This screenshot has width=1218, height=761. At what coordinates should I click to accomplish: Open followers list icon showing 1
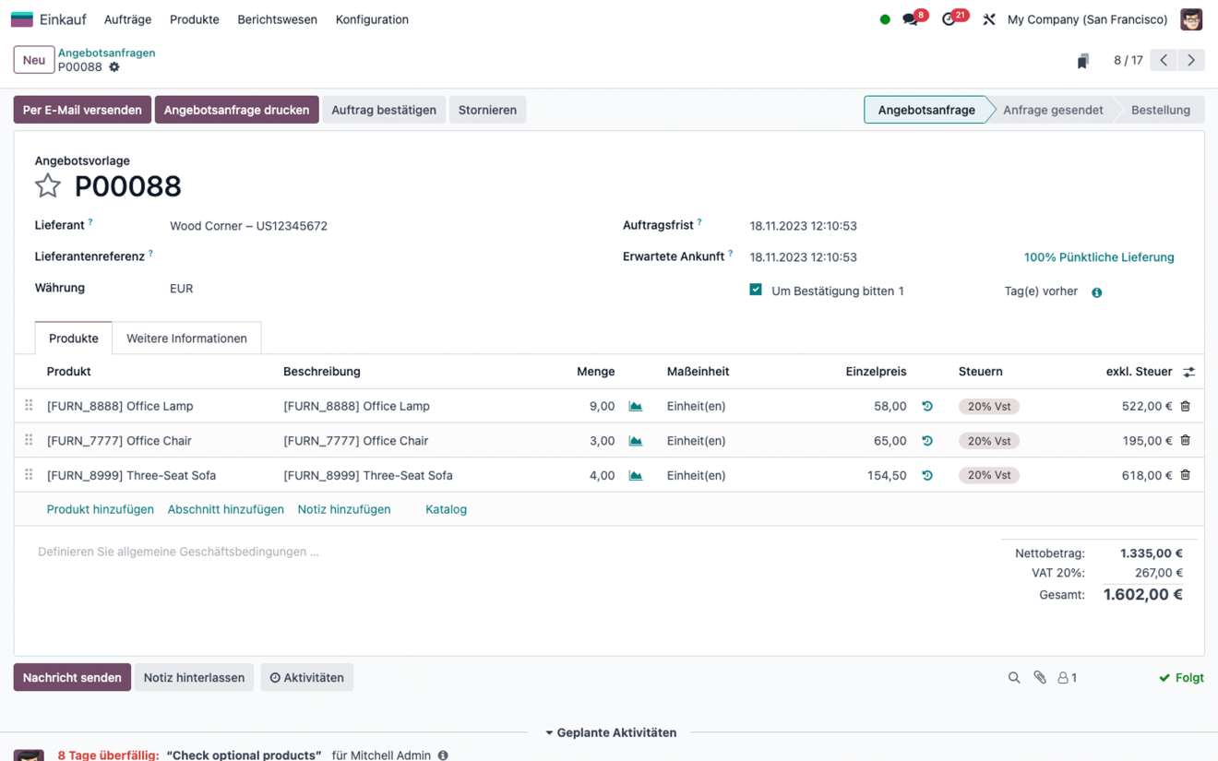tap(1068, 678)
